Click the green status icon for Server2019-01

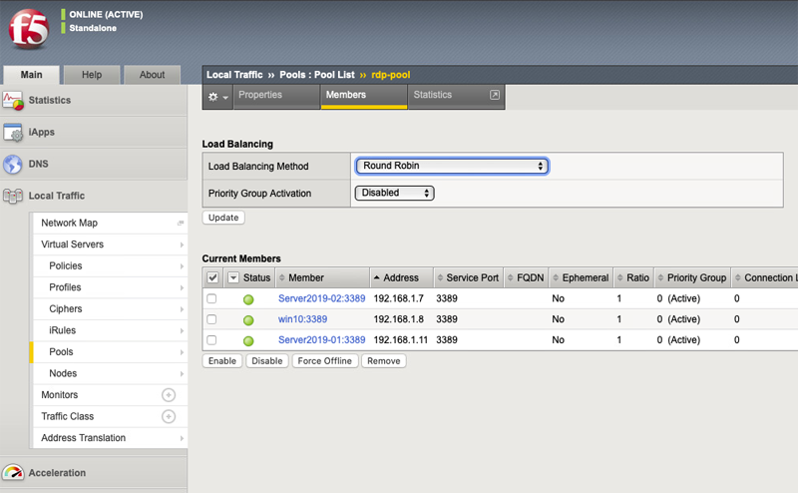[248, 340]
